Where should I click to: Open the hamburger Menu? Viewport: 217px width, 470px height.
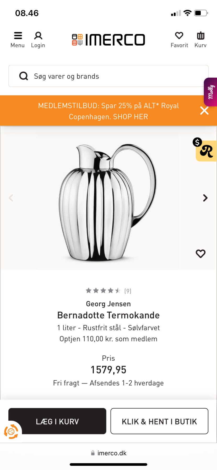[18, 39]
